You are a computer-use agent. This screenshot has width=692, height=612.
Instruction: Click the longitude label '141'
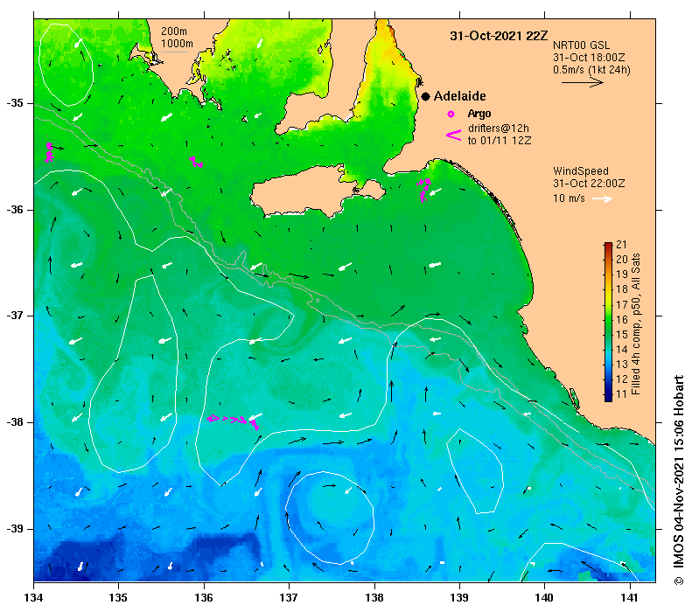click(x=630, y=598)
